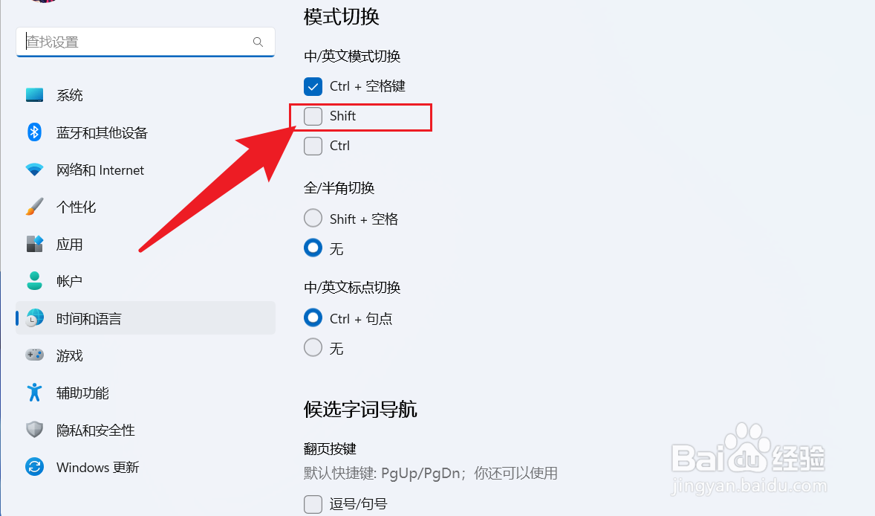Select Shift + 空格 radio button
Viewport: 875px width, 516px height.
click(313, 219)
